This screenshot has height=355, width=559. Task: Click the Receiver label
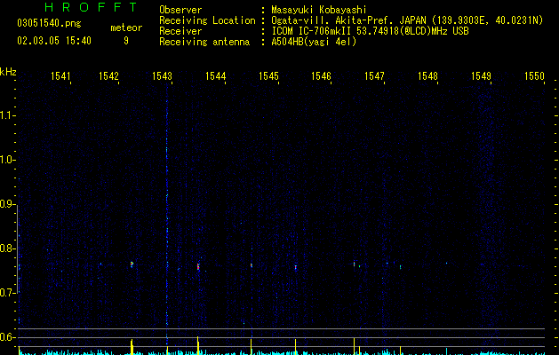coord(180,31)
